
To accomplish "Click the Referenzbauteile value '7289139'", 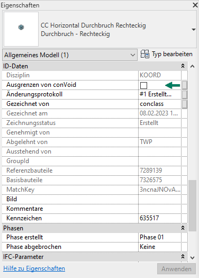I will (x=151, y=171).
